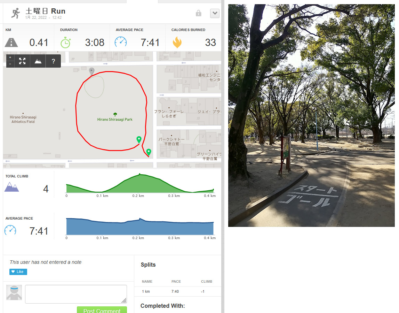The height and width of the screenshot is (313, 399).
Task: Click the パークシャトー平野白鷺 map label
Action: coord(171,142)
